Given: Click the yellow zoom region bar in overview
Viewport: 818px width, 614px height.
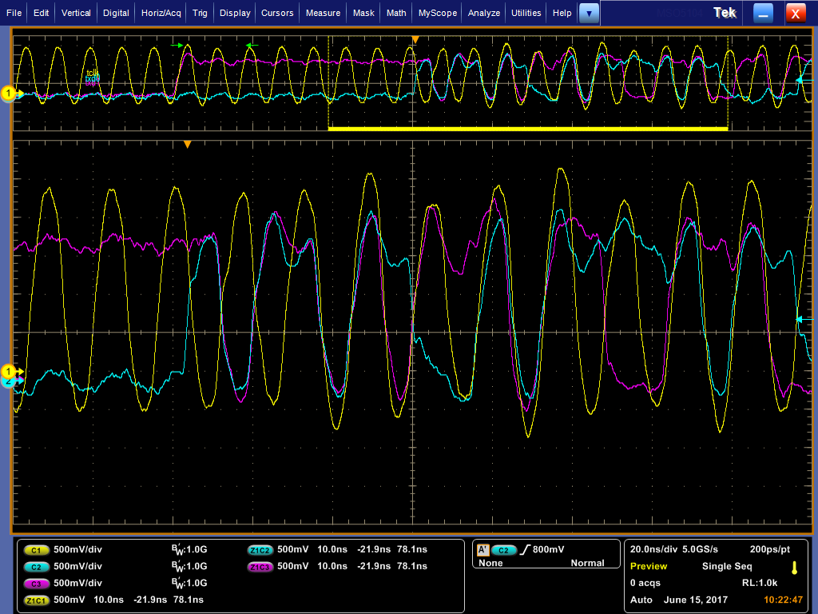Looking at the screenshot, I should tap(528, 129).
